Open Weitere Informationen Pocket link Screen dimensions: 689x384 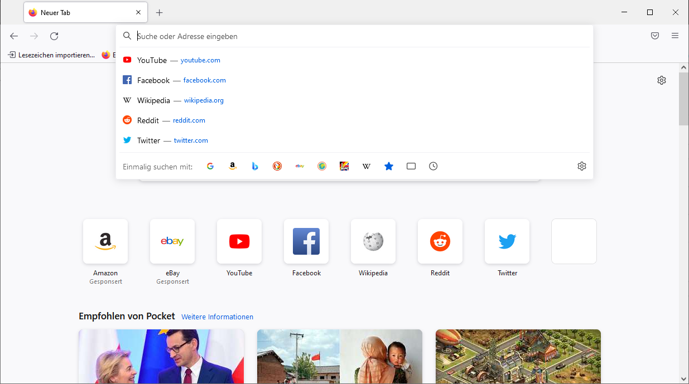click(217, 317)
